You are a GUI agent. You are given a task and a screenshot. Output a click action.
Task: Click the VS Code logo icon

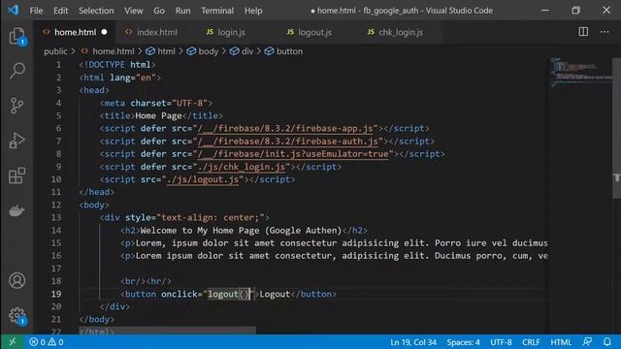(13, 10)
